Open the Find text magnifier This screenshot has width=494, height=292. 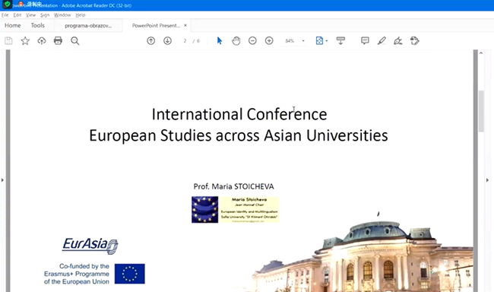75,40
